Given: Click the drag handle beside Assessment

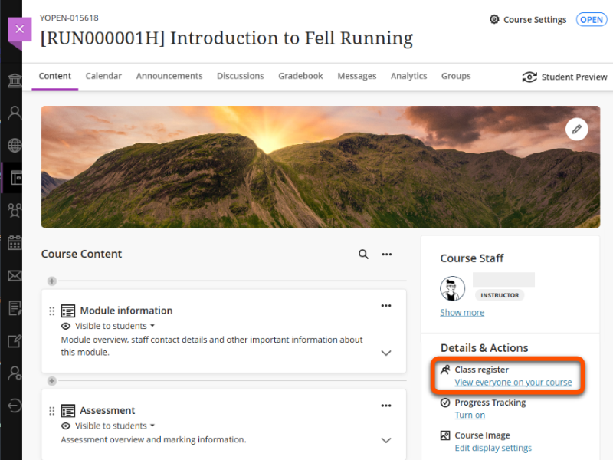Looking at the screenshot, I should 52,411.
